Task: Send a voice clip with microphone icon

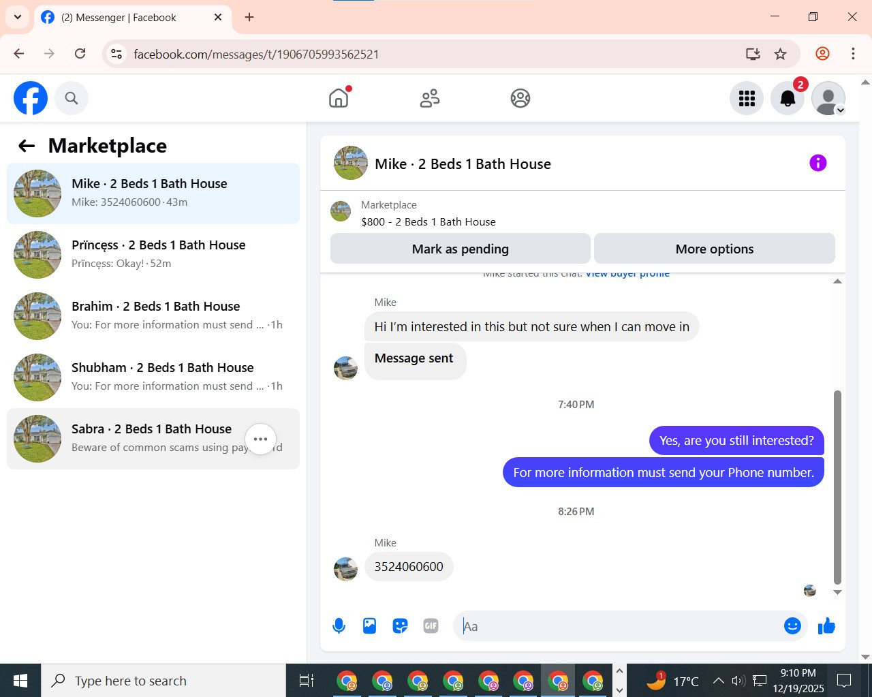Action: [339, 625]
